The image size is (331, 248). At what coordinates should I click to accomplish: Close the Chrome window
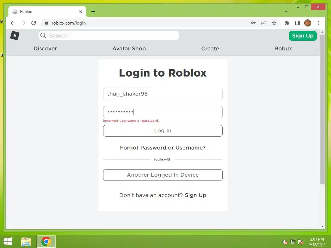pyautogui.click(x=318, y=7)
